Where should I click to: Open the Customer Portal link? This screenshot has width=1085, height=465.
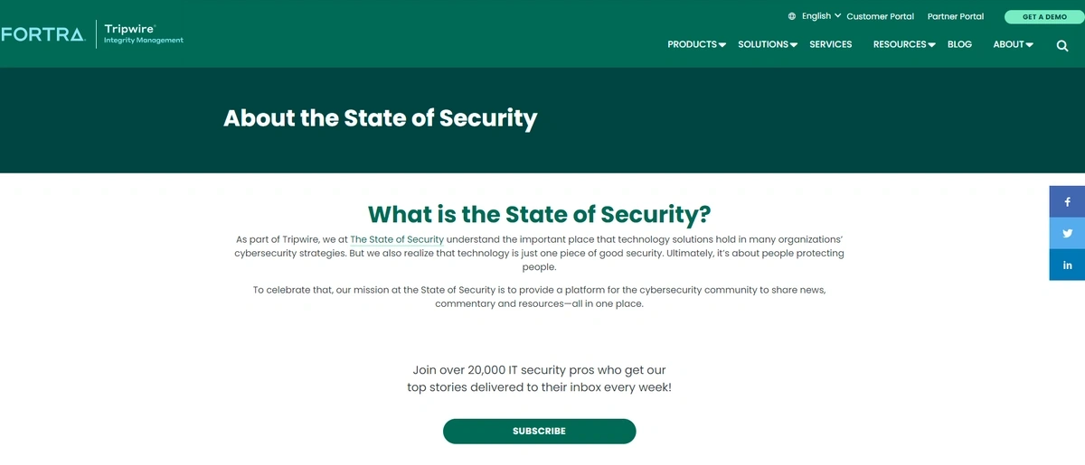click(x=880, y=16)
